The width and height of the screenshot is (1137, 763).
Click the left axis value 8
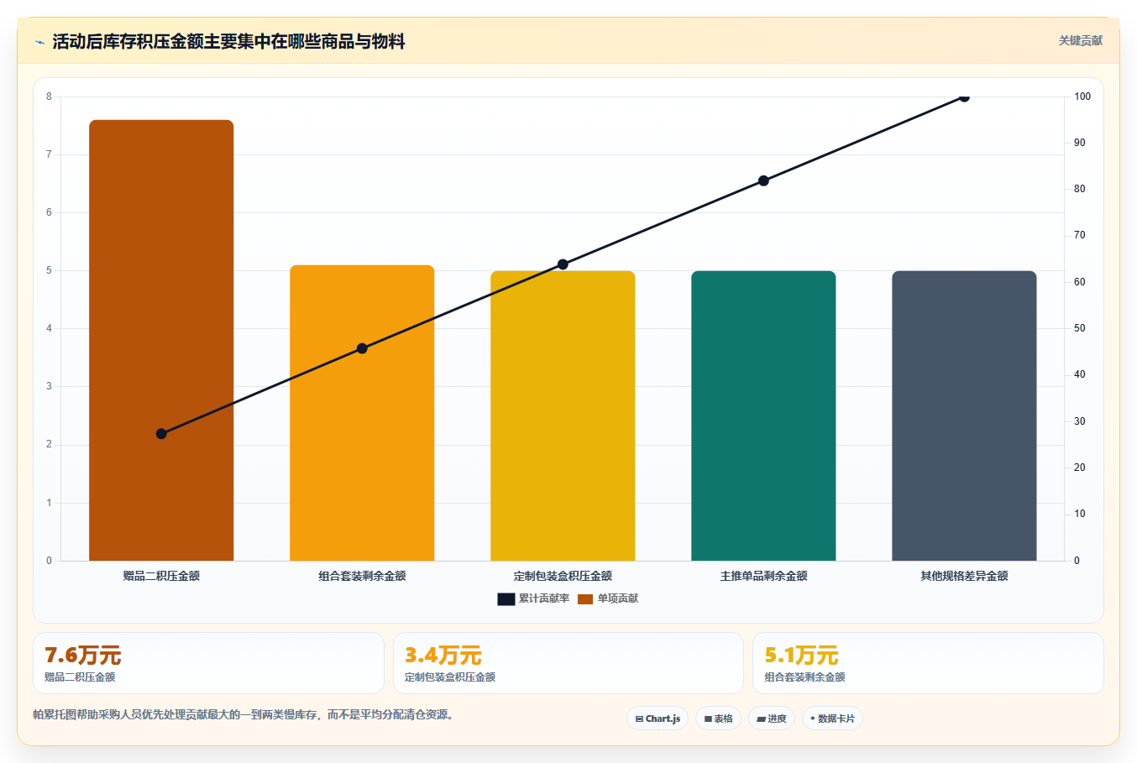tap(49, 97)
